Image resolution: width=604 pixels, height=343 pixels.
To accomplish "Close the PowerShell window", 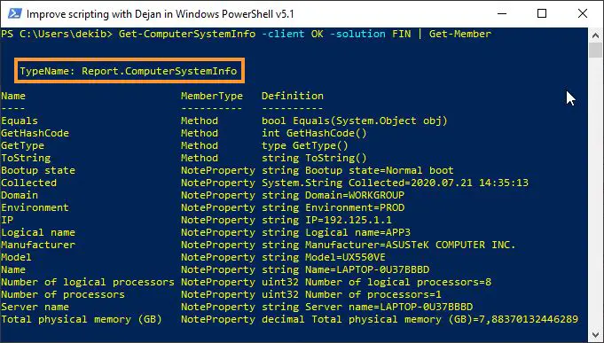I will tap(583, 14).
